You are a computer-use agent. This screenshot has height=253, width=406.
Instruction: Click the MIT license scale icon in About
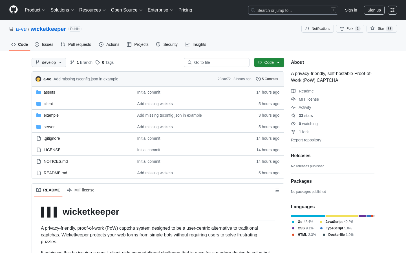(x=293, y=99)
